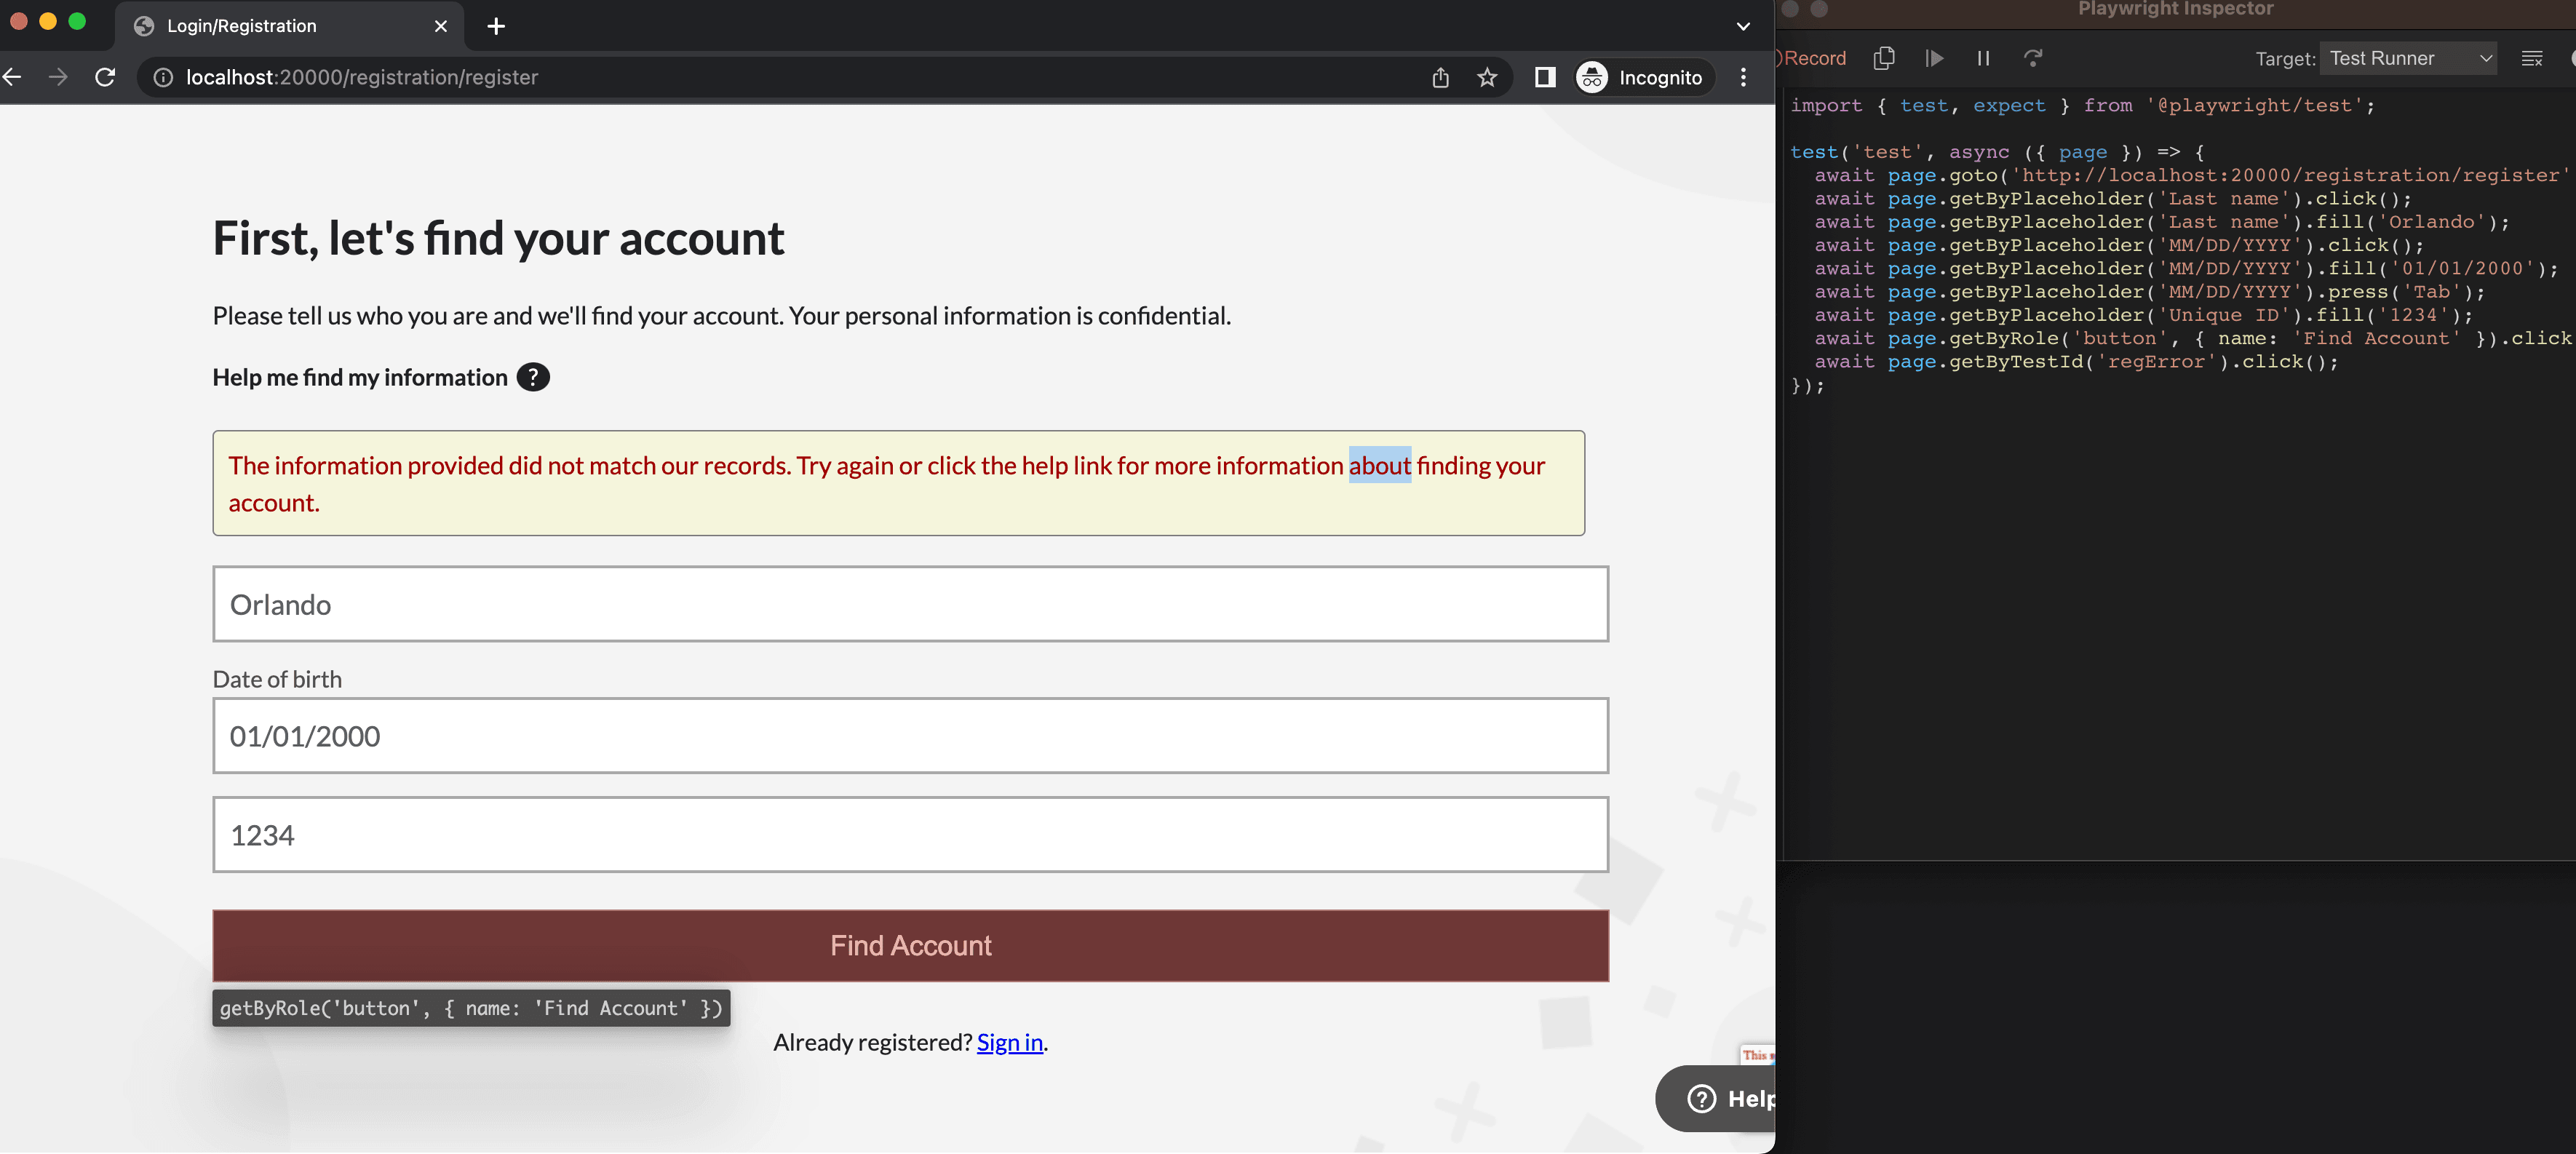Image resolution: width=2576 pixels, height=1154 pixels.
Task: Clear the recorded code list
Action: (x=2531, y=58)
